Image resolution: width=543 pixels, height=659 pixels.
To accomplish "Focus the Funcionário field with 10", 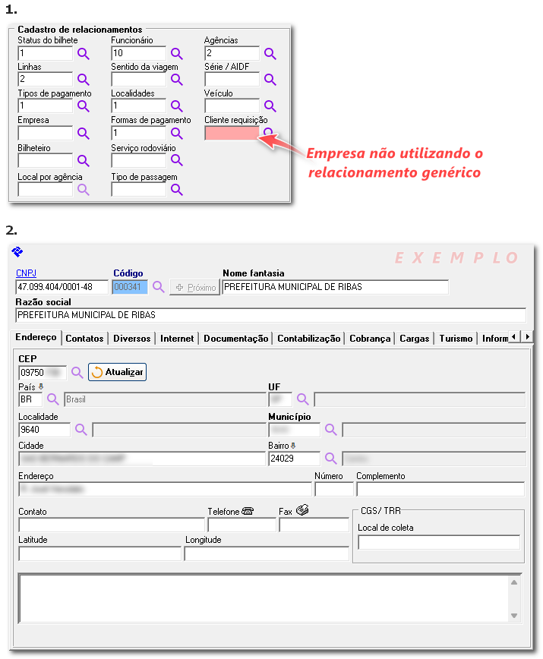I will [139, 53].
